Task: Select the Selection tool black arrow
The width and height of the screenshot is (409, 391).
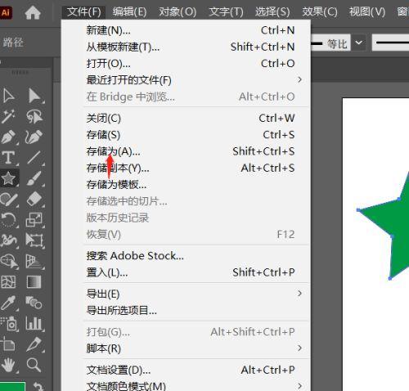Action: coord(34,96)
